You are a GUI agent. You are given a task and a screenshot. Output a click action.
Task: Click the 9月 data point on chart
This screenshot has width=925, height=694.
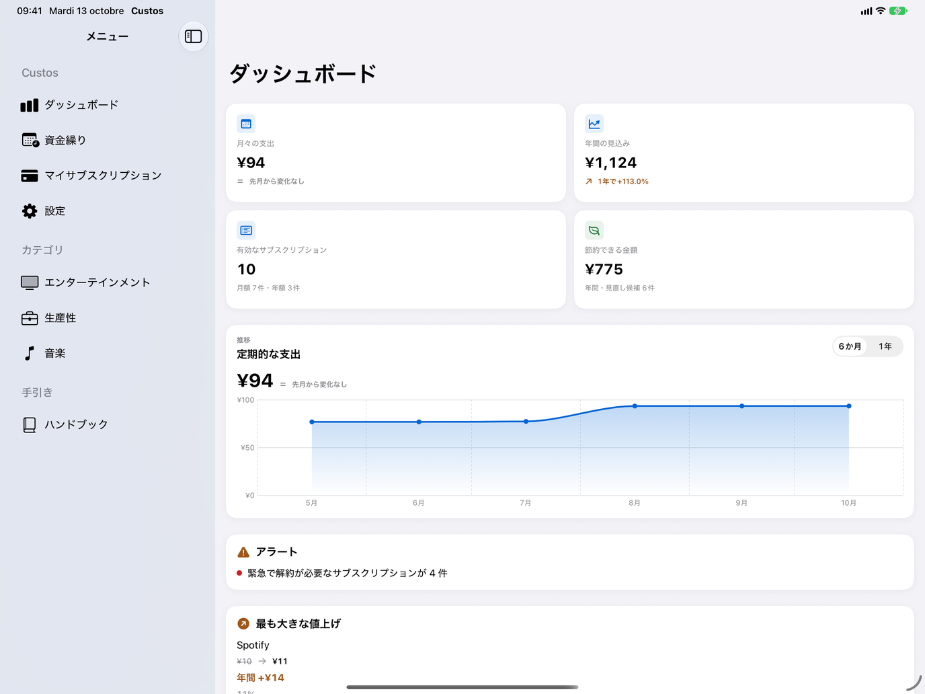741,406
